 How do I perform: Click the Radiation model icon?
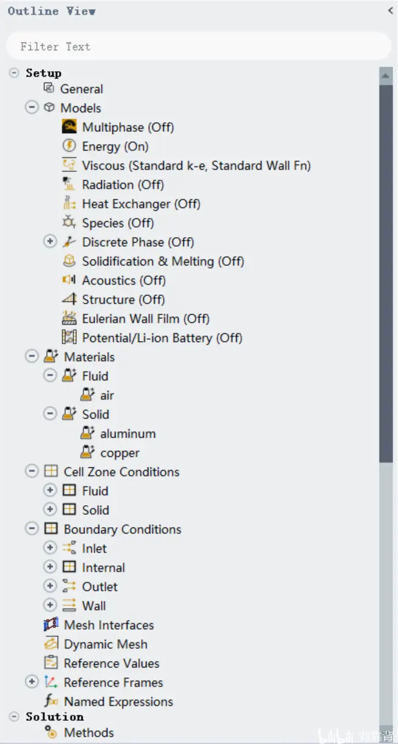(69, 184)
